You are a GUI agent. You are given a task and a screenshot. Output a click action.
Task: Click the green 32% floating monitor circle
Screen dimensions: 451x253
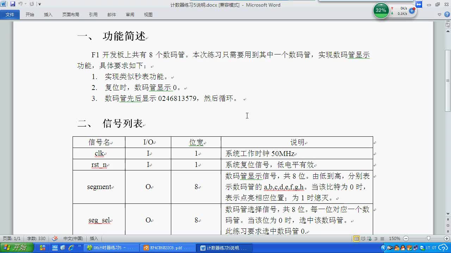(381, 11)
